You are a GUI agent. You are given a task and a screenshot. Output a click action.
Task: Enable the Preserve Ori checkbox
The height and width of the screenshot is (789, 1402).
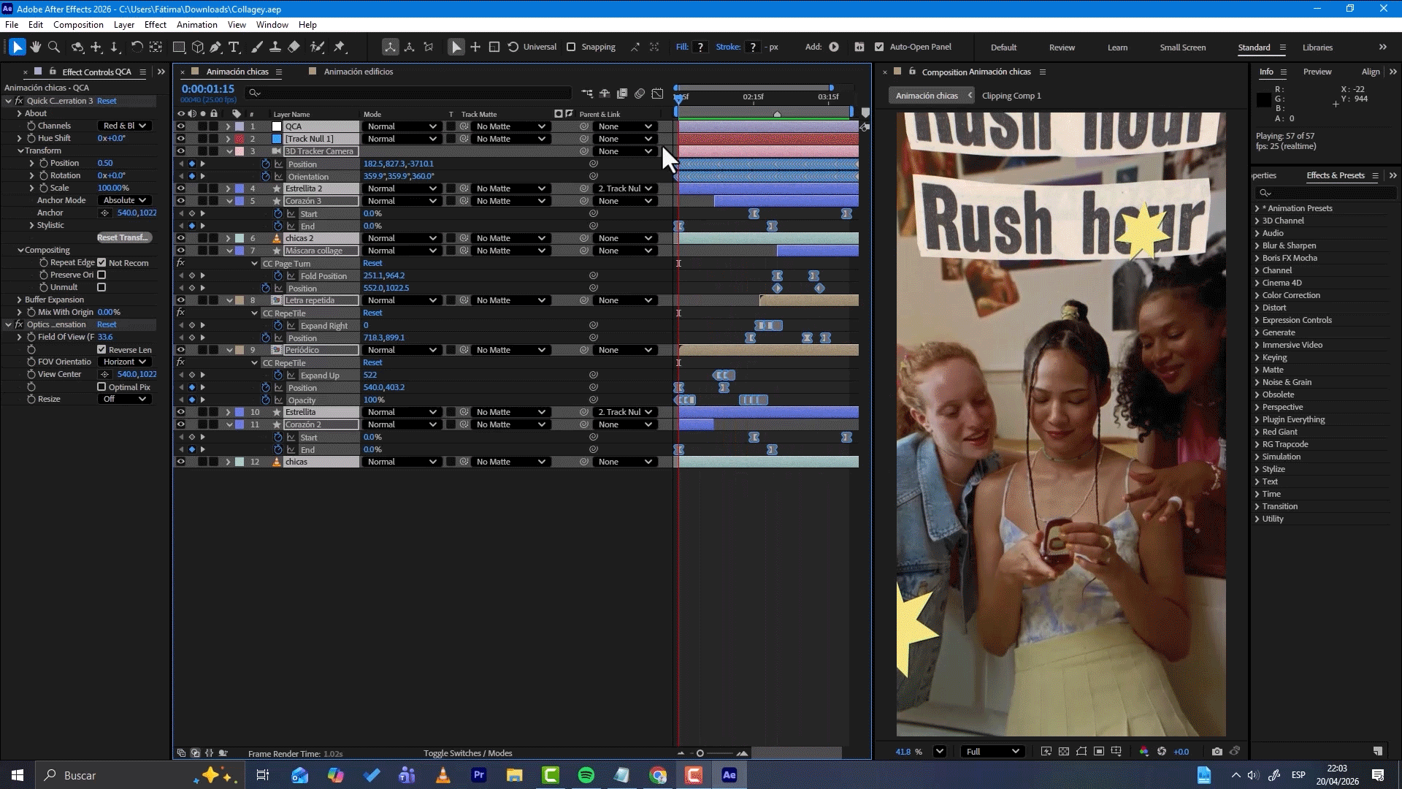[101, 275]
